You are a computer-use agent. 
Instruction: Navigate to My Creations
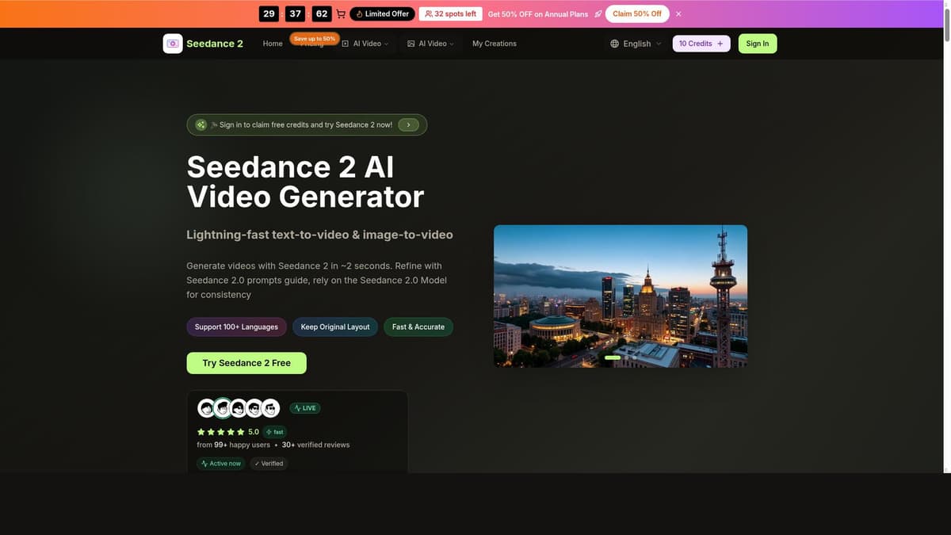[495, 42]
